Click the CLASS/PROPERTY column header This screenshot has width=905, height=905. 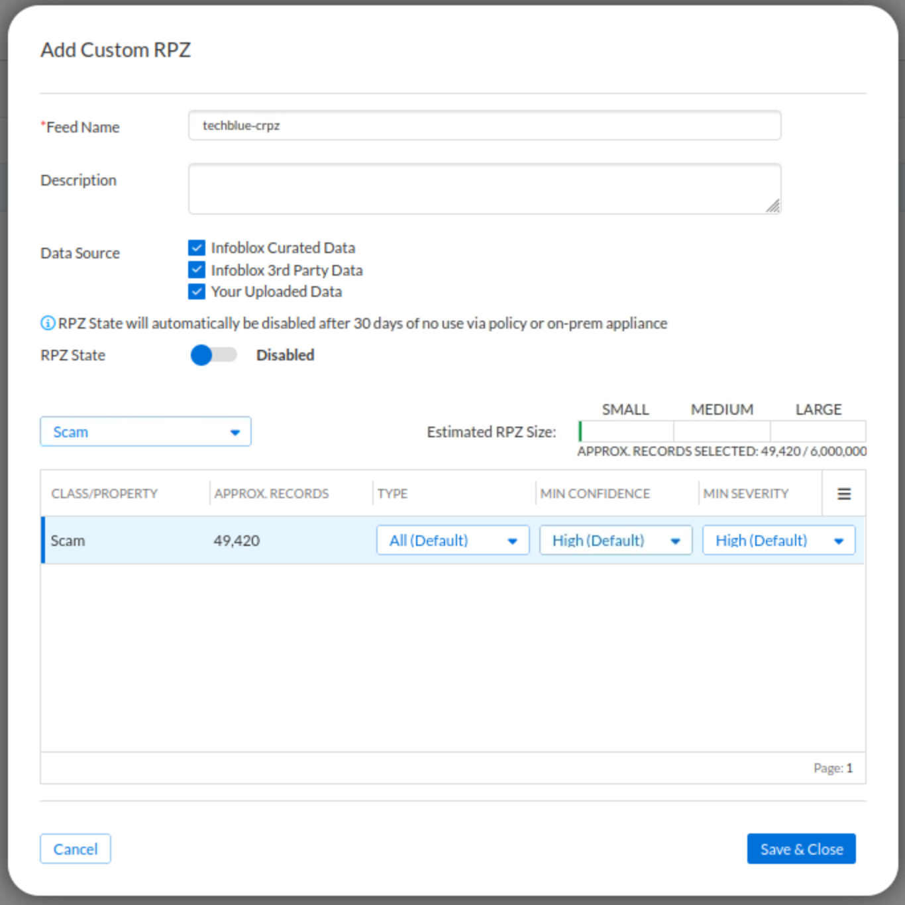(104, 494)
